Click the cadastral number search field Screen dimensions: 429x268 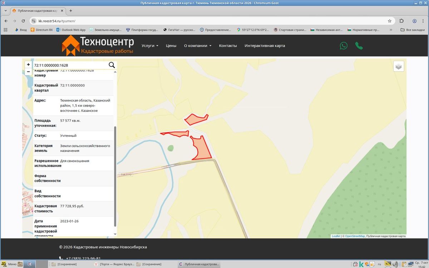click(x=70, y=65)
